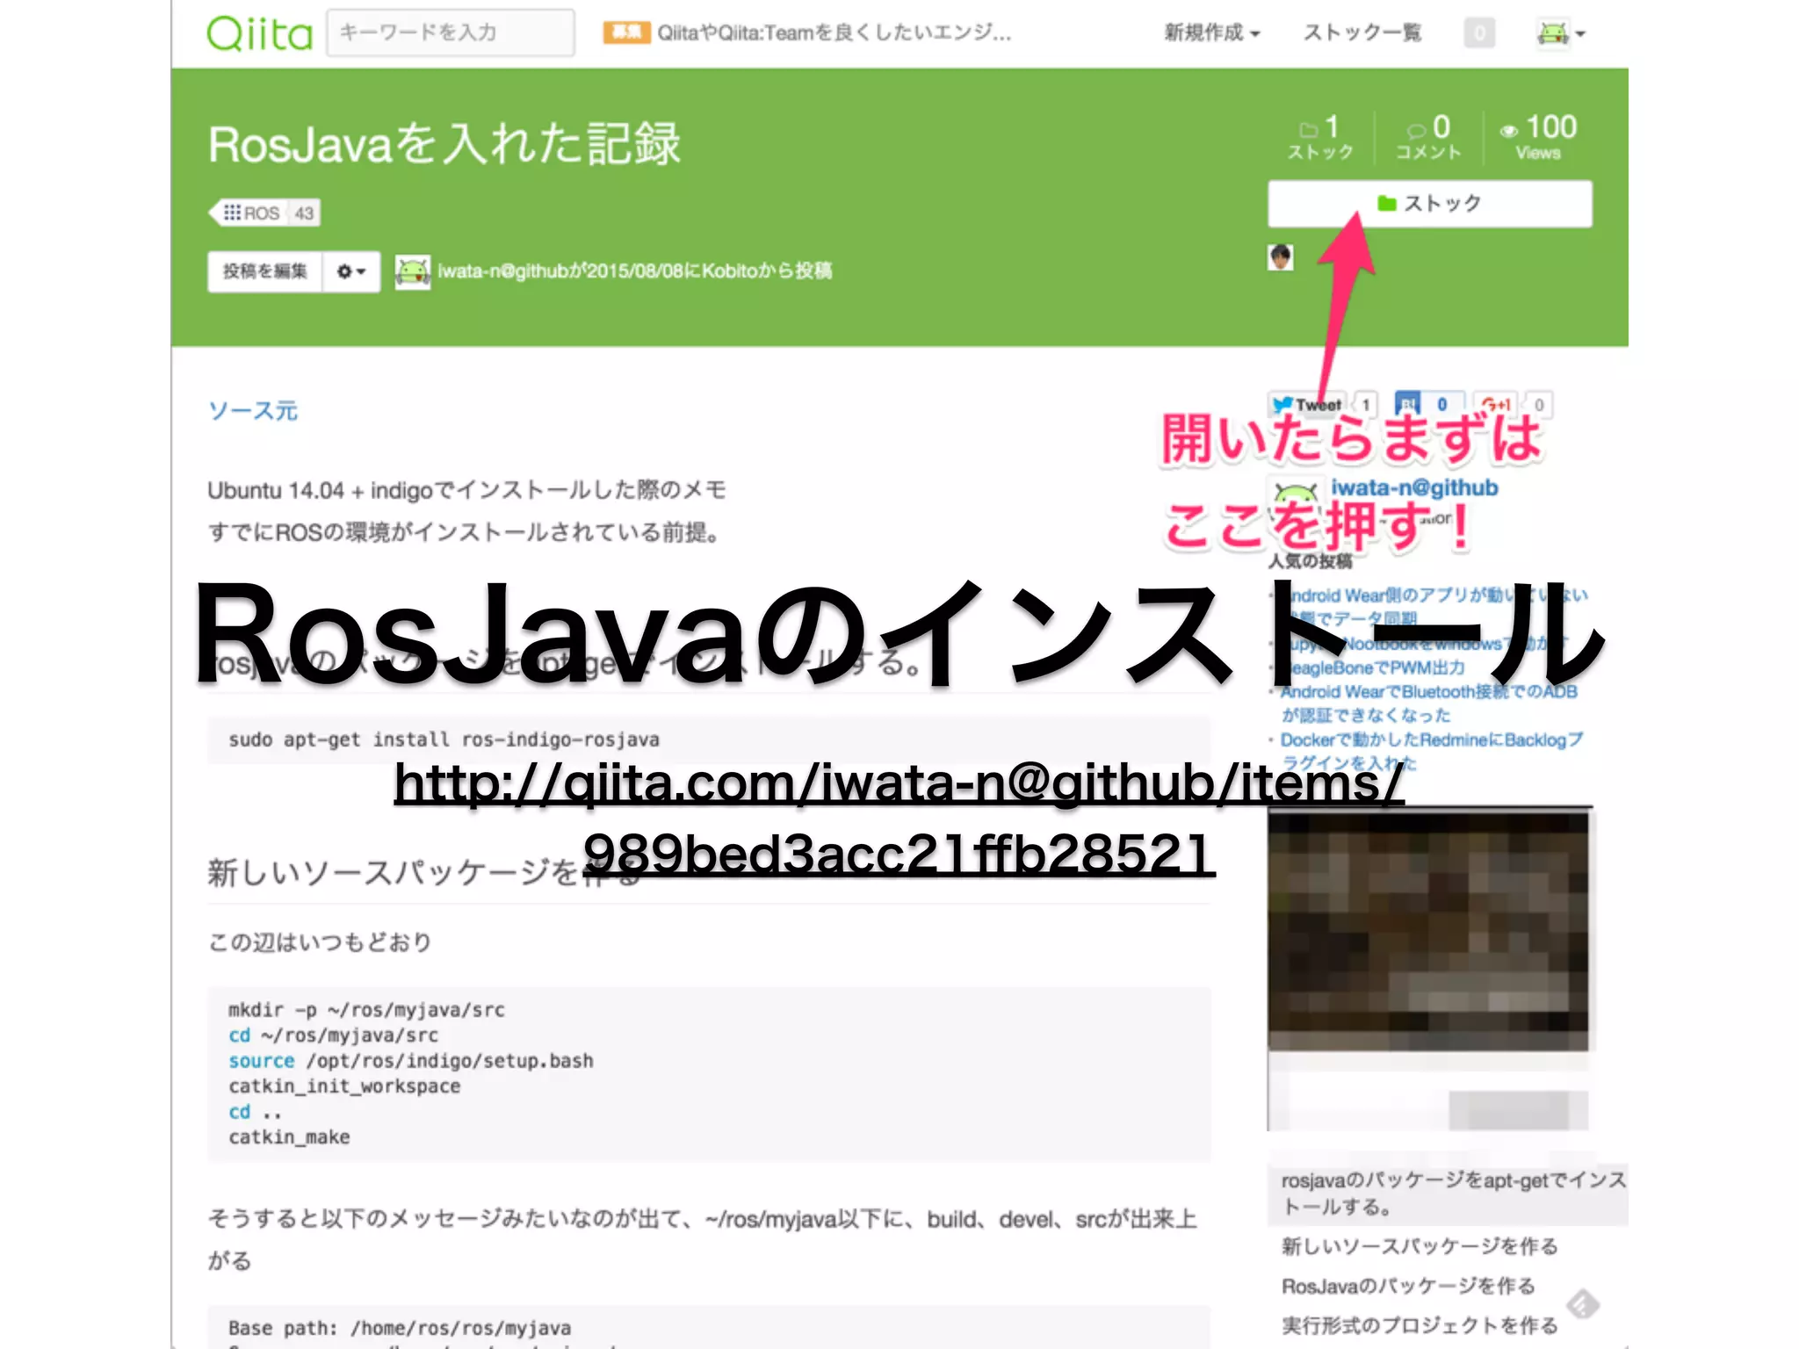
Task: Open the iwata-n@github author link in the post header
Action: click(503, 271)
